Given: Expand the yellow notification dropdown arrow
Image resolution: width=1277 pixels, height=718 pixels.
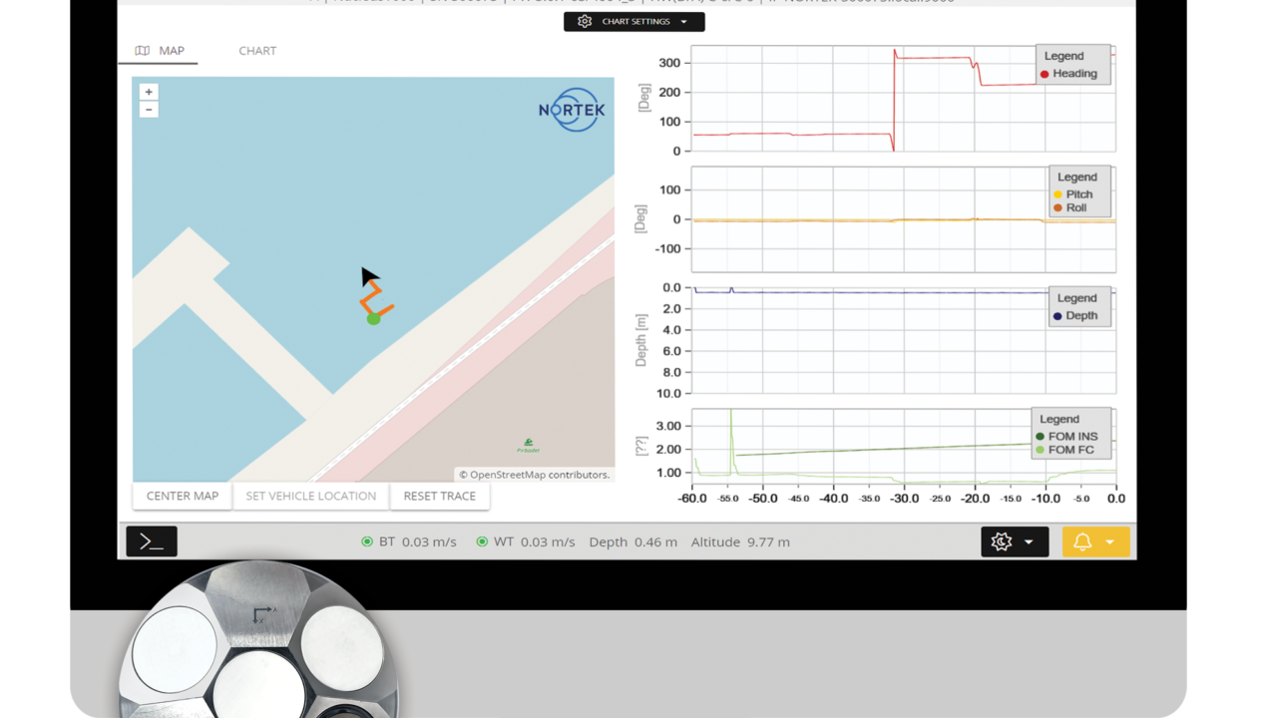Looking at the screenshot, I should 1110,541.
